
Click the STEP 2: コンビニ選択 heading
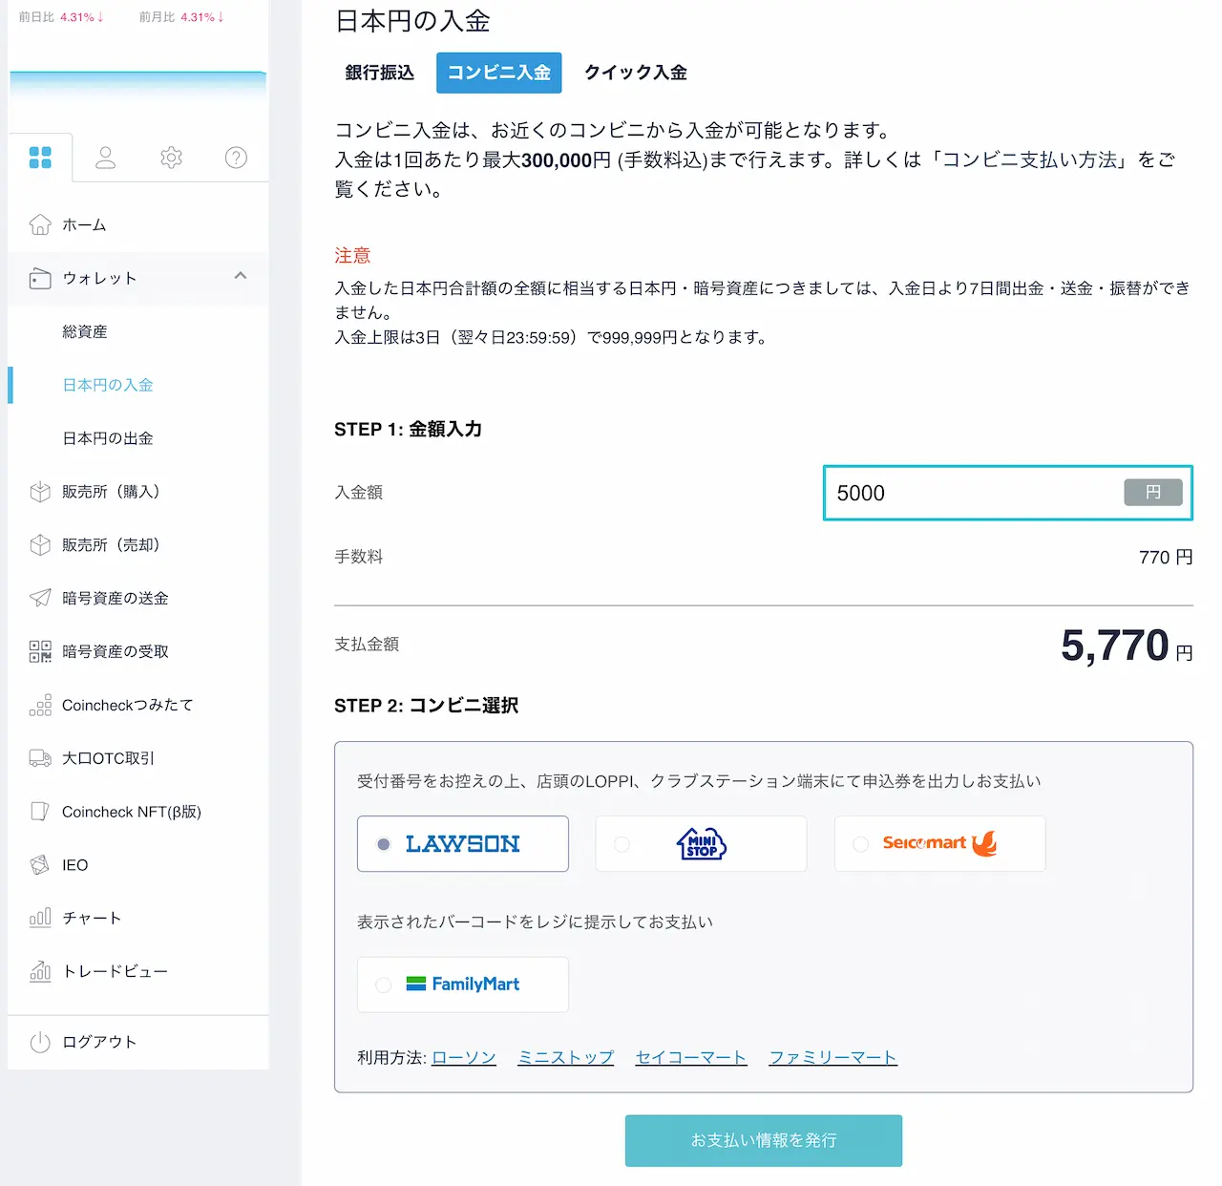(426, 705)
